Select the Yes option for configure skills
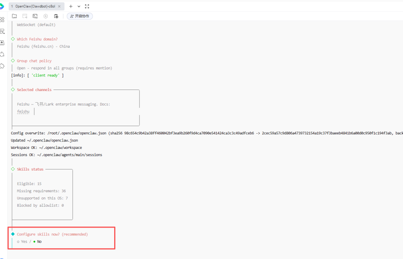 point(22,241)
